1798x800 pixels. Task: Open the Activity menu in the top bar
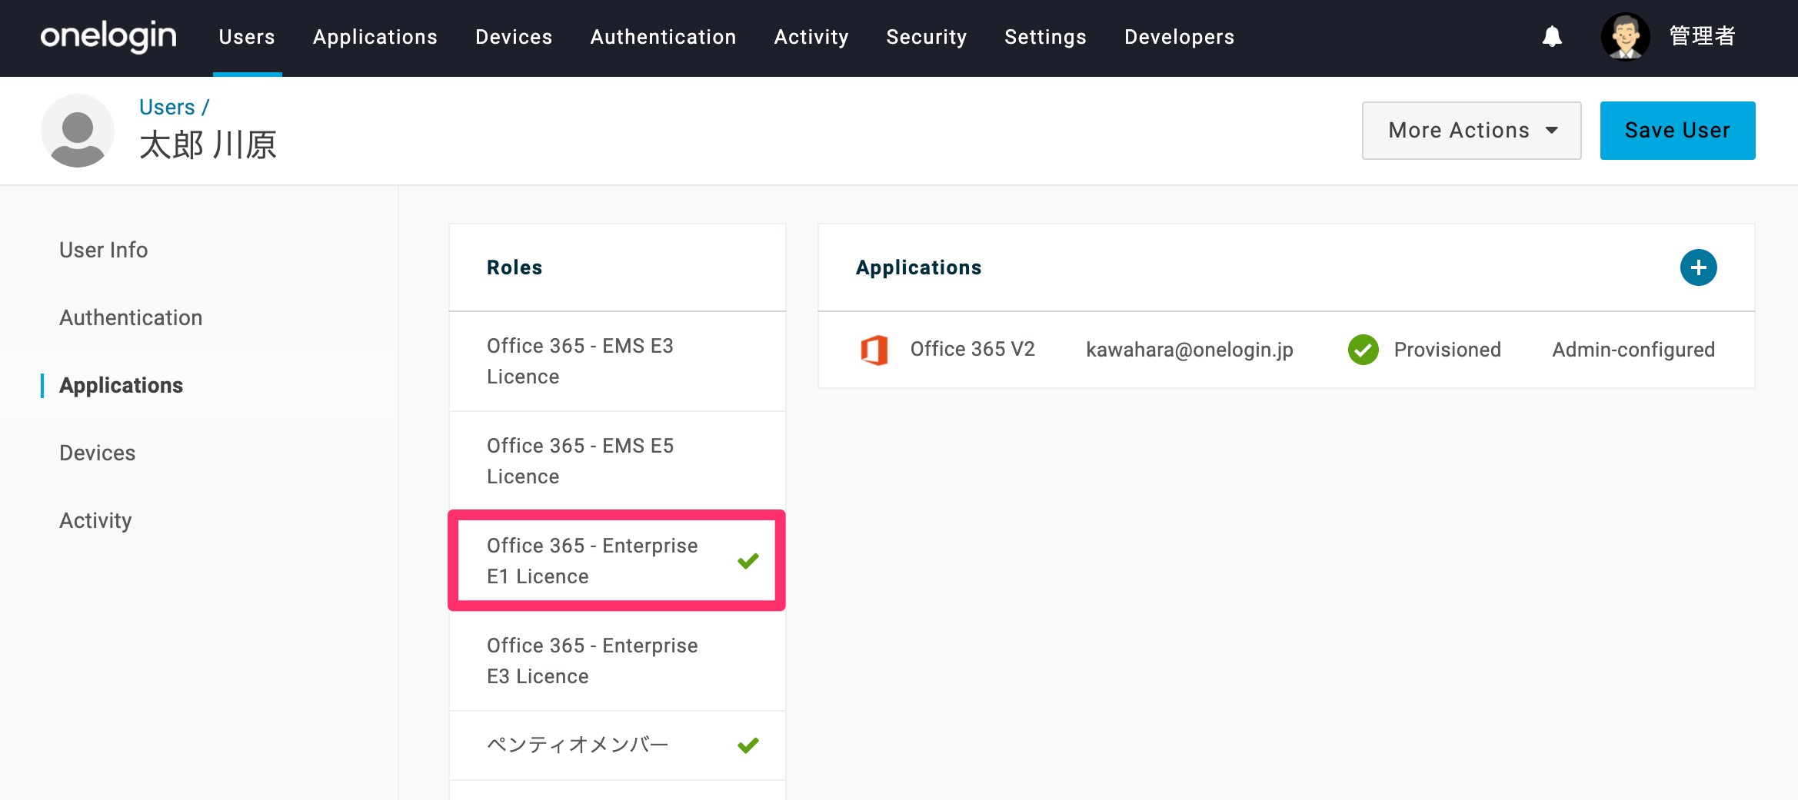pyautogui.click(x=811, y=37)
